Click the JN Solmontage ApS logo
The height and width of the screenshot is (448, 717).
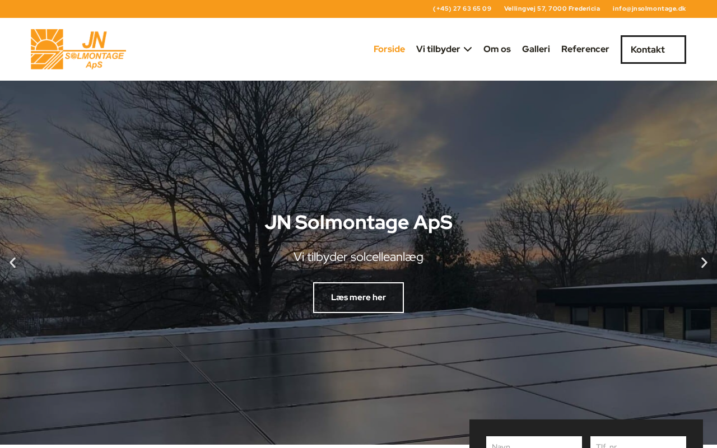pos(78,49)
